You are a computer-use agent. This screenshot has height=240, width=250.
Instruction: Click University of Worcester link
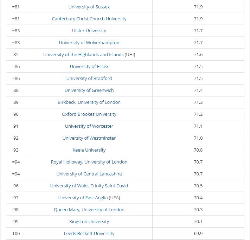tap(89, 126)
